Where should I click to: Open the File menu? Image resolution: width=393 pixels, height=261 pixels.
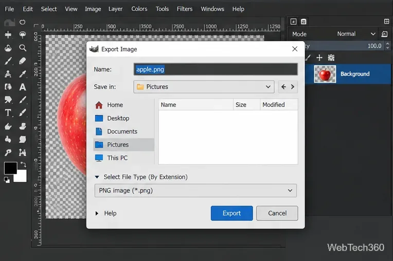tap(9, 9)
